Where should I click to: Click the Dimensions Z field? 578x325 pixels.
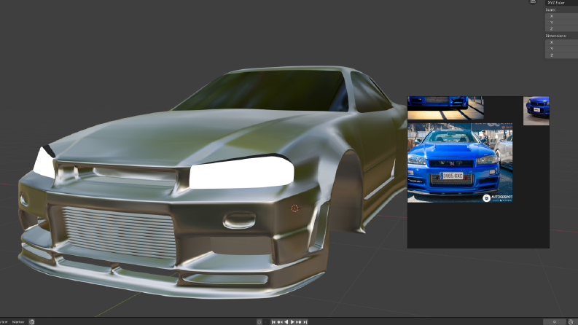tap(561, 55)
